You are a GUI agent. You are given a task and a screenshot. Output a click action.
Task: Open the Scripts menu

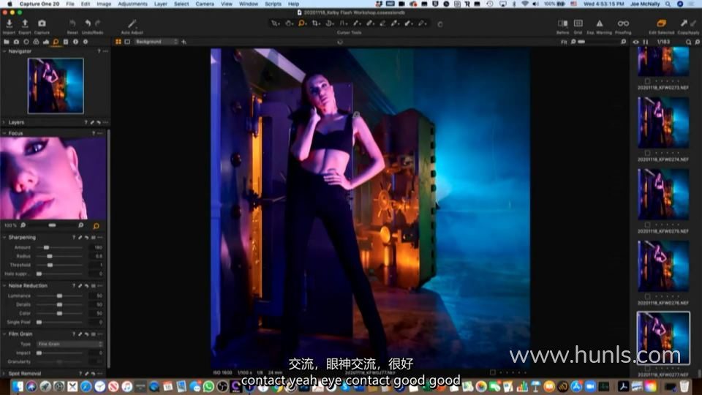coord(273,4)
